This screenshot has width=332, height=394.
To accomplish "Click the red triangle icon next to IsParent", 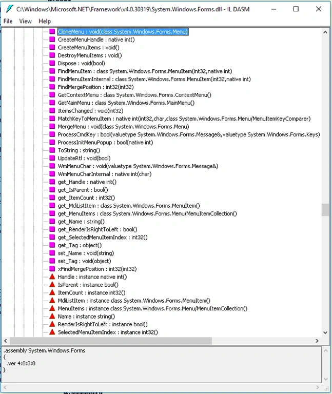I will tap(52, 285).
